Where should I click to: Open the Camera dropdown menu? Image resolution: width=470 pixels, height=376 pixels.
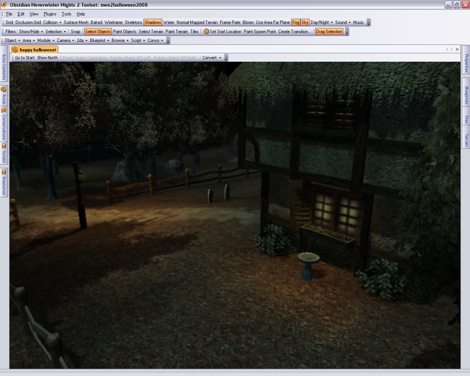(66, 40)
